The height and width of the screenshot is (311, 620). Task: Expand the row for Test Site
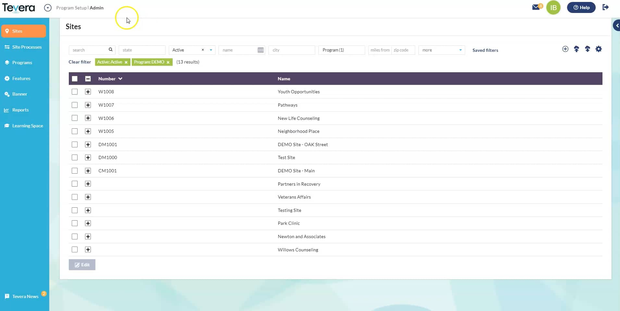[88, 157]
